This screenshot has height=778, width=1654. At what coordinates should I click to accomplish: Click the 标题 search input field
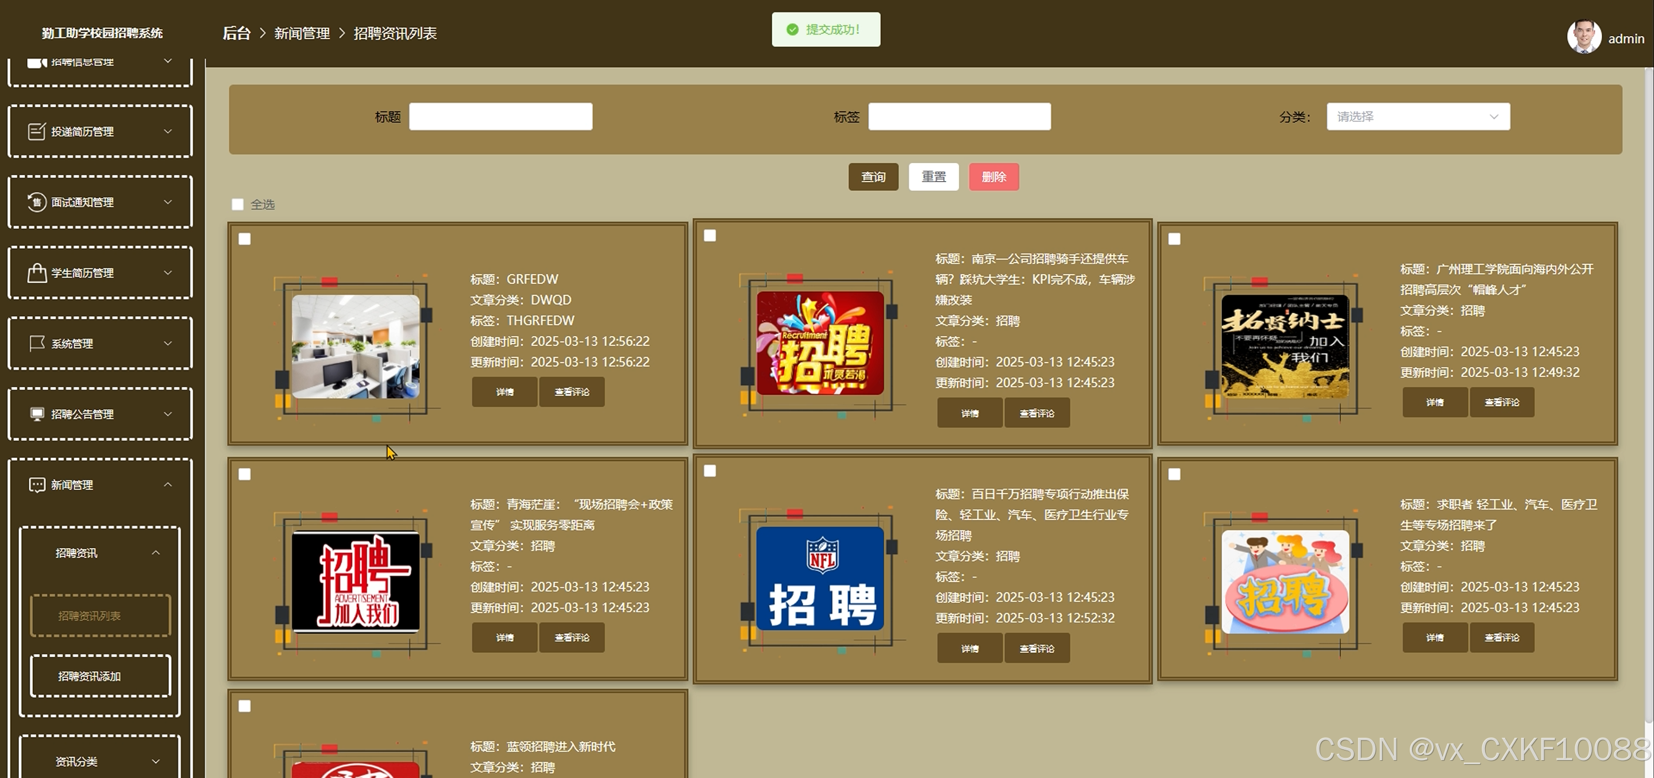[x=500, y=117]
